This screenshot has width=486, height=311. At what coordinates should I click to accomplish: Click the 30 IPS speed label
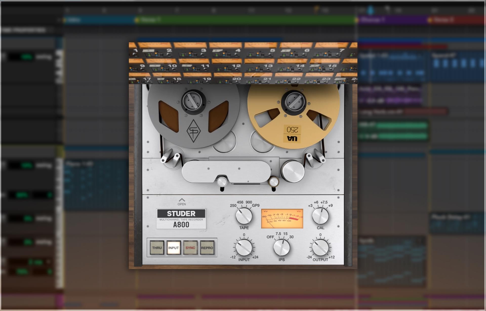[x=291, y=237]
